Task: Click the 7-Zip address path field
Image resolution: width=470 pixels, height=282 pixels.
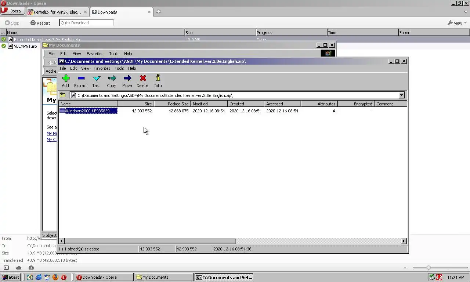Action: click(x=234, y=95)
